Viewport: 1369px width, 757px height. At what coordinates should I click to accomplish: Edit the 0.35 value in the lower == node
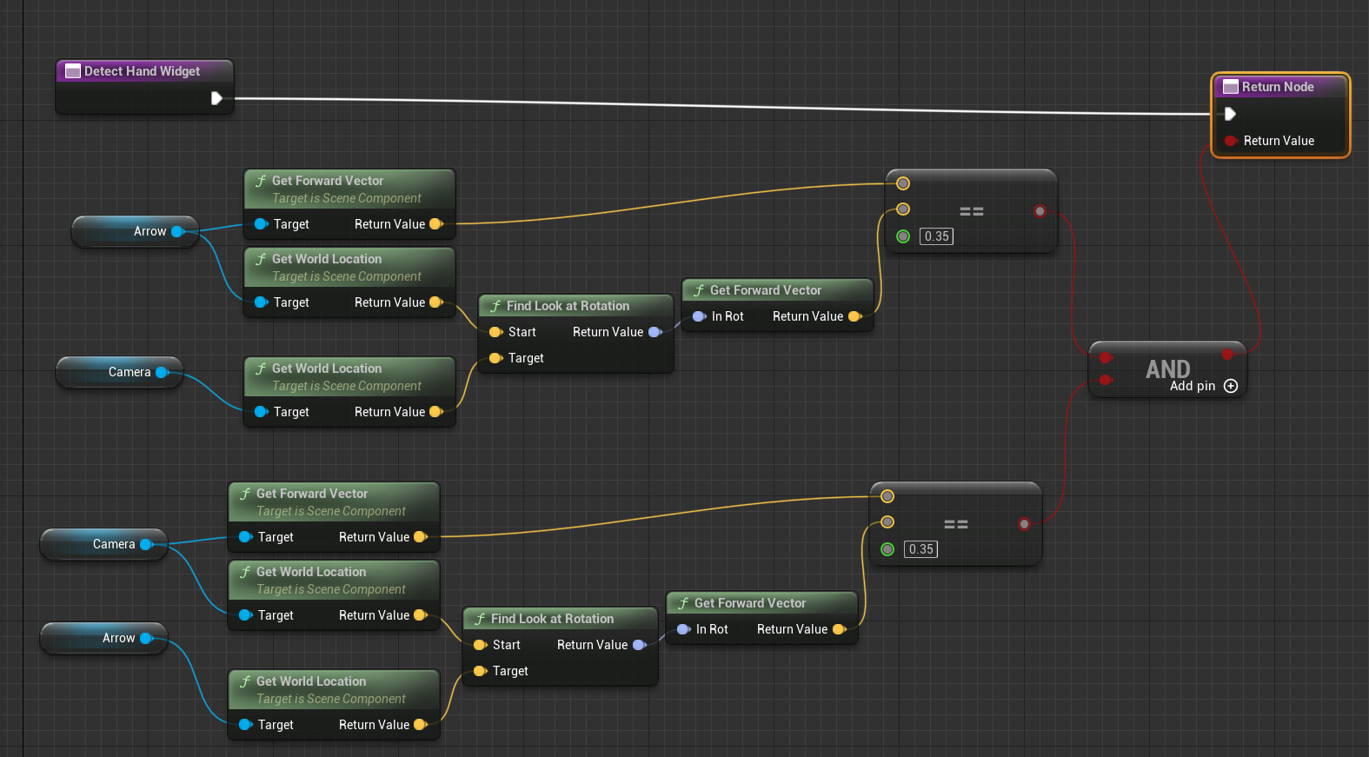920,549
